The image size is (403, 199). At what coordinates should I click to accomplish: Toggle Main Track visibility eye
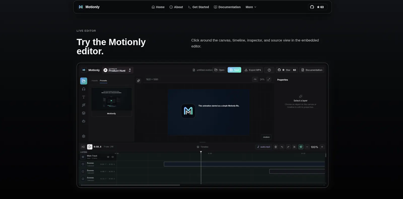click(x=108, y=157)
